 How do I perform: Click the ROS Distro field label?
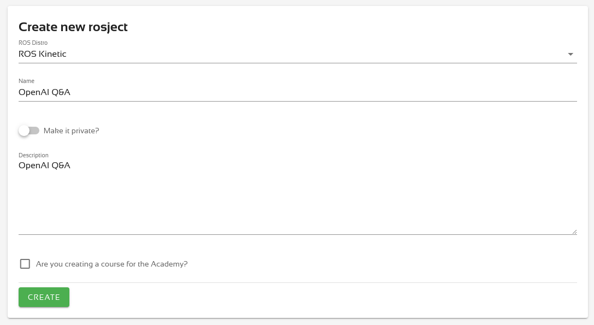(x=33, y=43)
